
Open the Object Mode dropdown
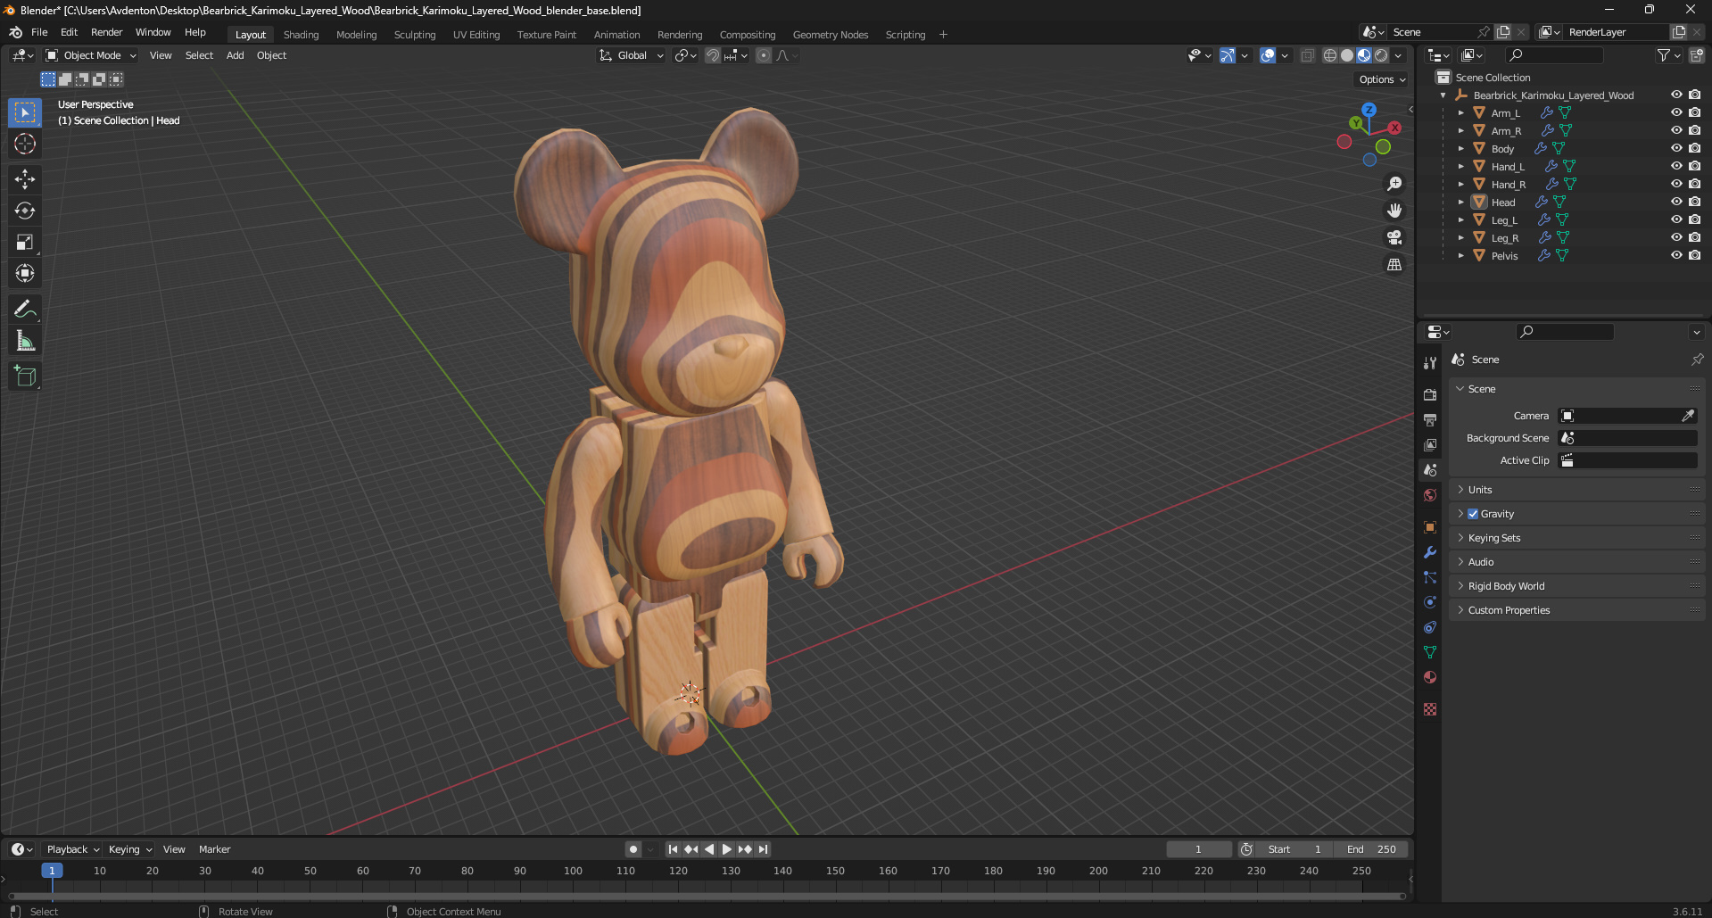coord(91,55)
